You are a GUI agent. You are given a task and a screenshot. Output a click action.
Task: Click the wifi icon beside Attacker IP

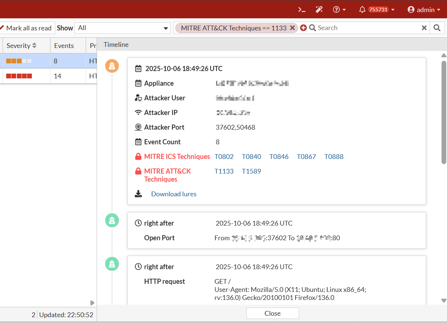(138, 113)
